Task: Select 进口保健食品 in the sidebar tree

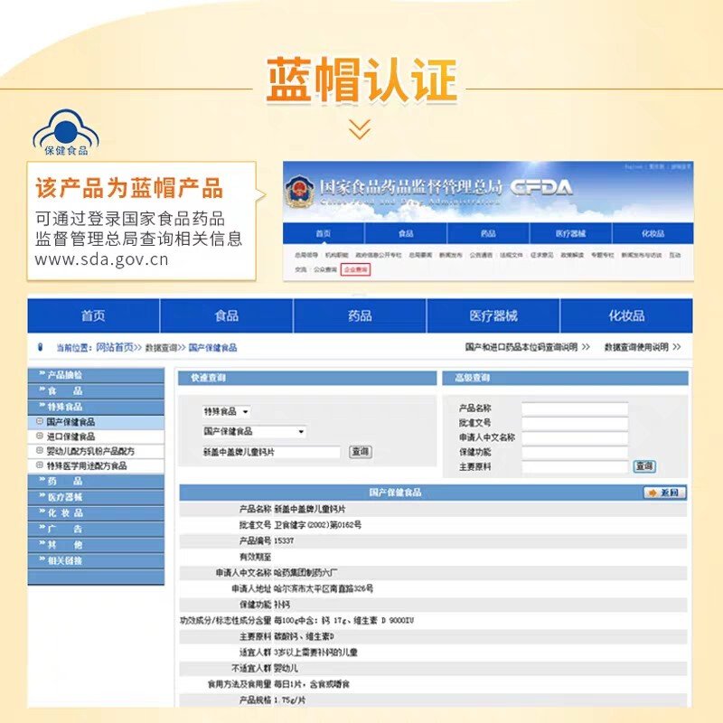Action: 70,437
